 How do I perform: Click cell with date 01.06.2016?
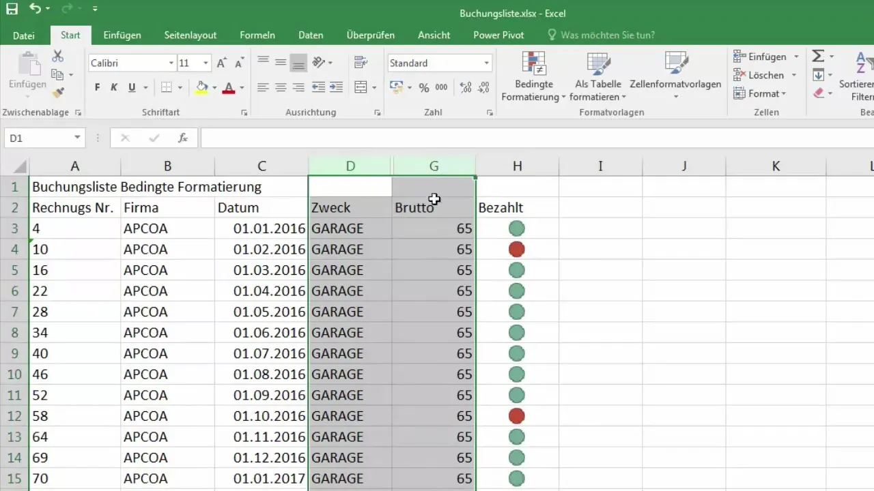(x=261, y=333)
